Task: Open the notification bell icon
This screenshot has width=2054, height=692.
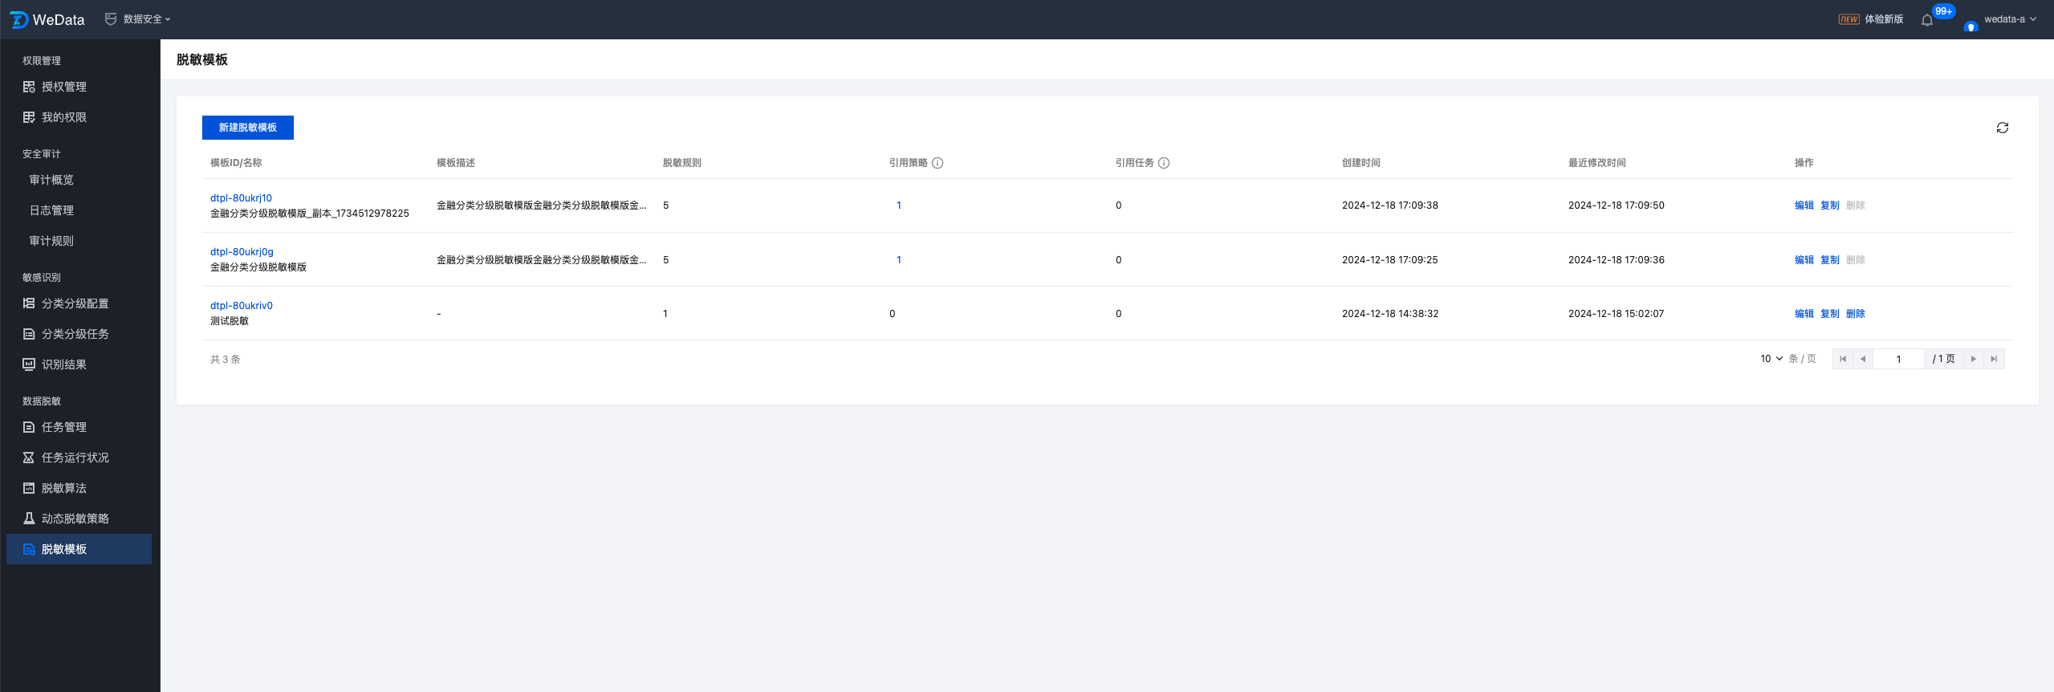Action: [x=1926, y=20]
